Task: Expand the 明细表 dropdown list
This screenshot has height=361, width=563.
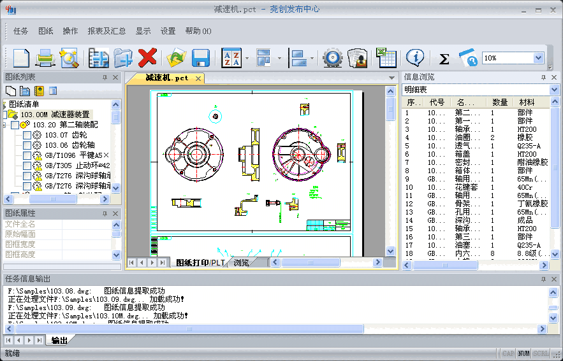Action: pos(553,90)
